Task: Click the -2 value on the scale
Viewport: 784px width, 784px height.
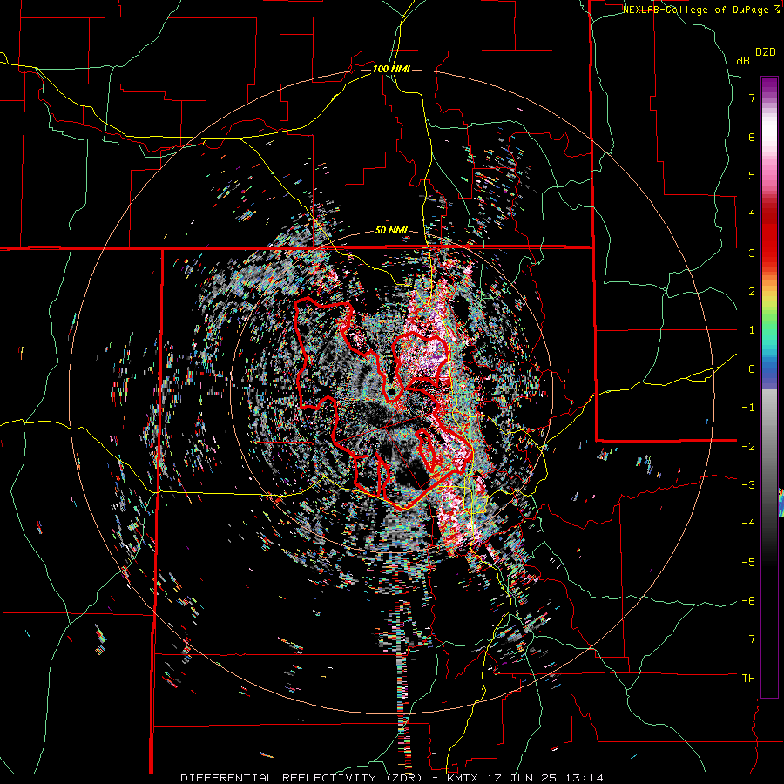Action: click(748, 446)
